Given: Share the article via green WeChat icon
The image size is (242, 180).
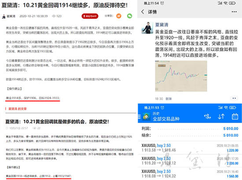Looking at the screenshot, I should tap(129, 16).
